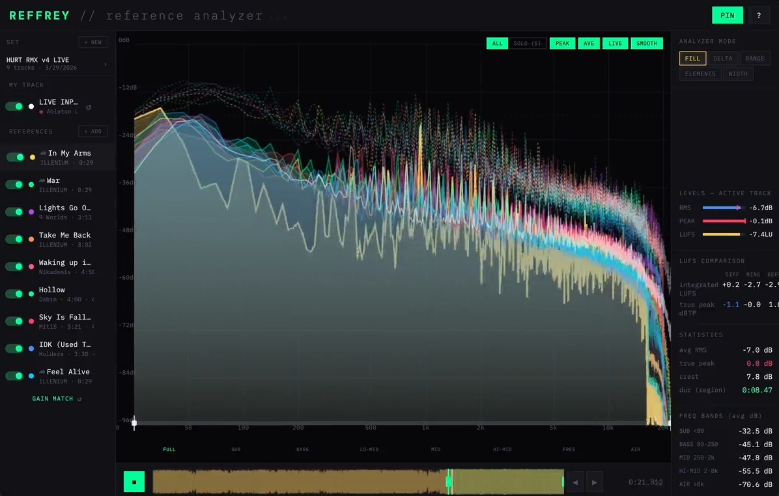Select the FULL frequency band
The image size is (779, 496).
169,449
